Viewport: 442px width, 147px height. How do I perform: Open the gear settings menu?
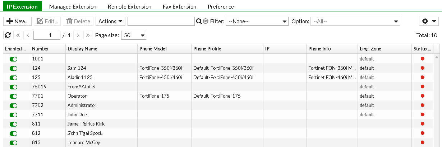pos(429,21)
